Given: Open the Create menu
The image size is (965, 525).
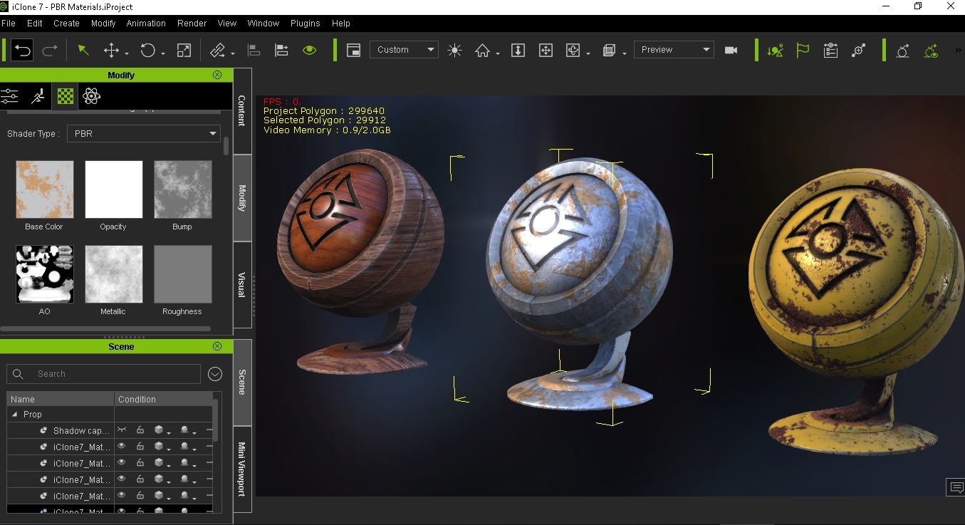Looking at the screenshot, I should pyautogui.click(x=66, y=23).
